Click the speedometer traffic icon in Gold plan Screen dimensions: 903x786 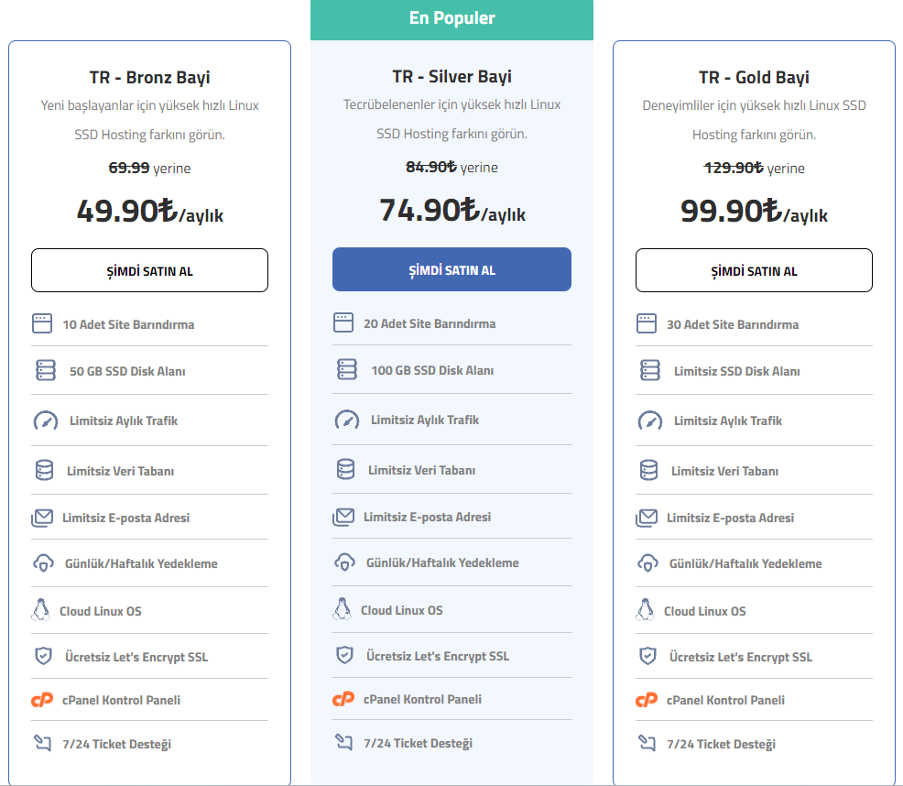[649, 420]
